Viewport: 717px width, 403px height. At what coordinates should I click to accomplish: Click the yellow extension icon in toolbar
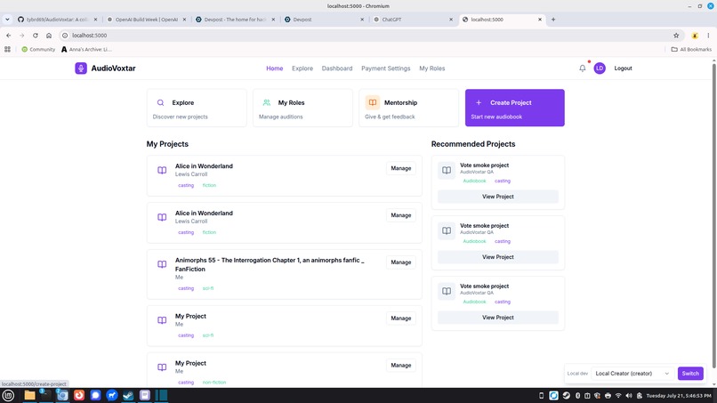[x=695, y=36]
